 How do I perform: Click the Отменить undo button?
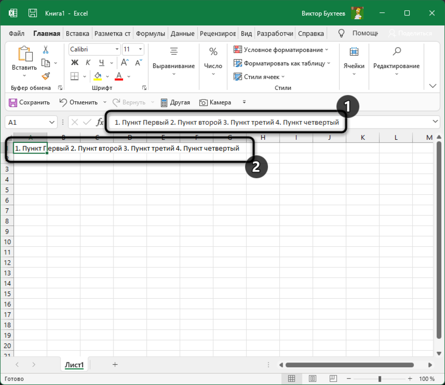[78, 102]
